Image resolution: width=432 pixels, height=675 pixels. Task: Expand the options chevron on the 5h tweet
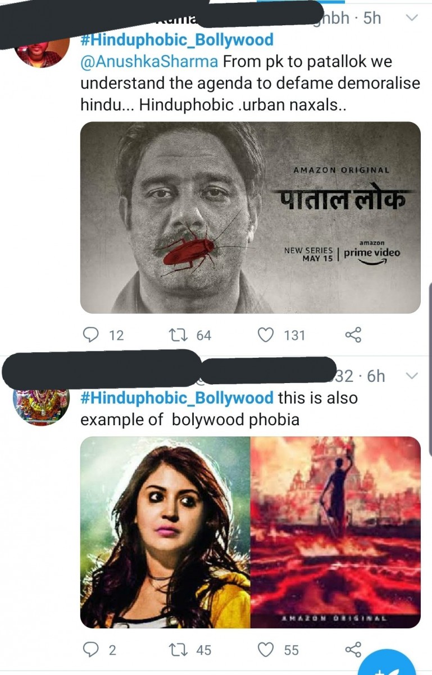[x=412, y=18]
